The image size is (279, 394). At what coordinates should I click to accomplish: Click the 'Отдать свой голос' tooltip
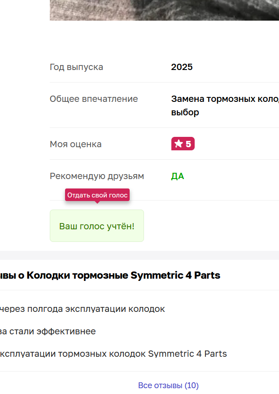(97, 195)
